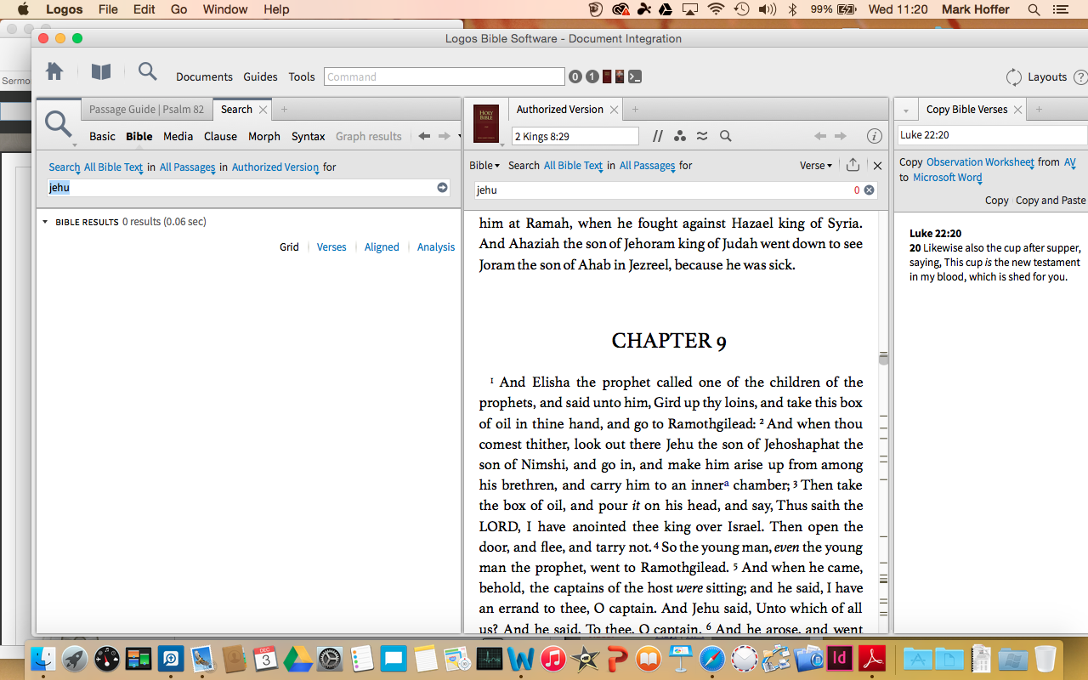Launch Safari from the Dock
The image size is (1088, 680).
pos(712,658)
